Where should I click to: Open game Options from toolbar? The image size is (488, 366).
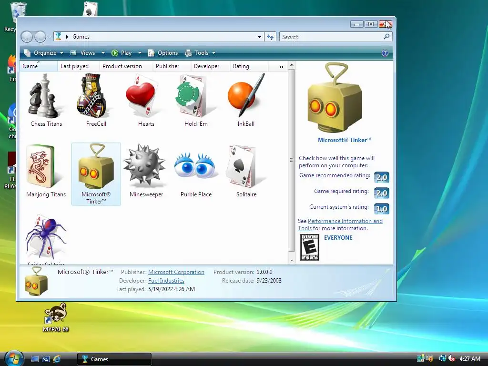pos(163,53)
